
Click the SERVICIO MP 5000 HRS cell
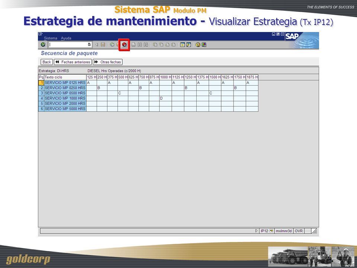coord(65,109)
